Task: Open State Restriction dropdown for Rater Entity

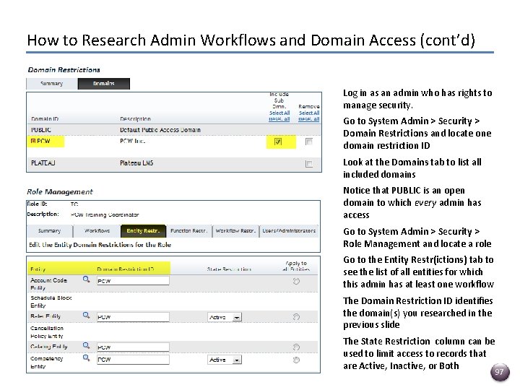Action: pyautogui.click(x=225, y=317)
